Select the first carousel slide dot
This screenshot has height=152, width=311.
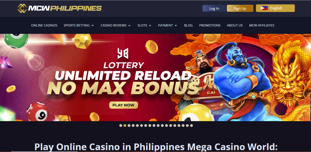click(121, 125)
